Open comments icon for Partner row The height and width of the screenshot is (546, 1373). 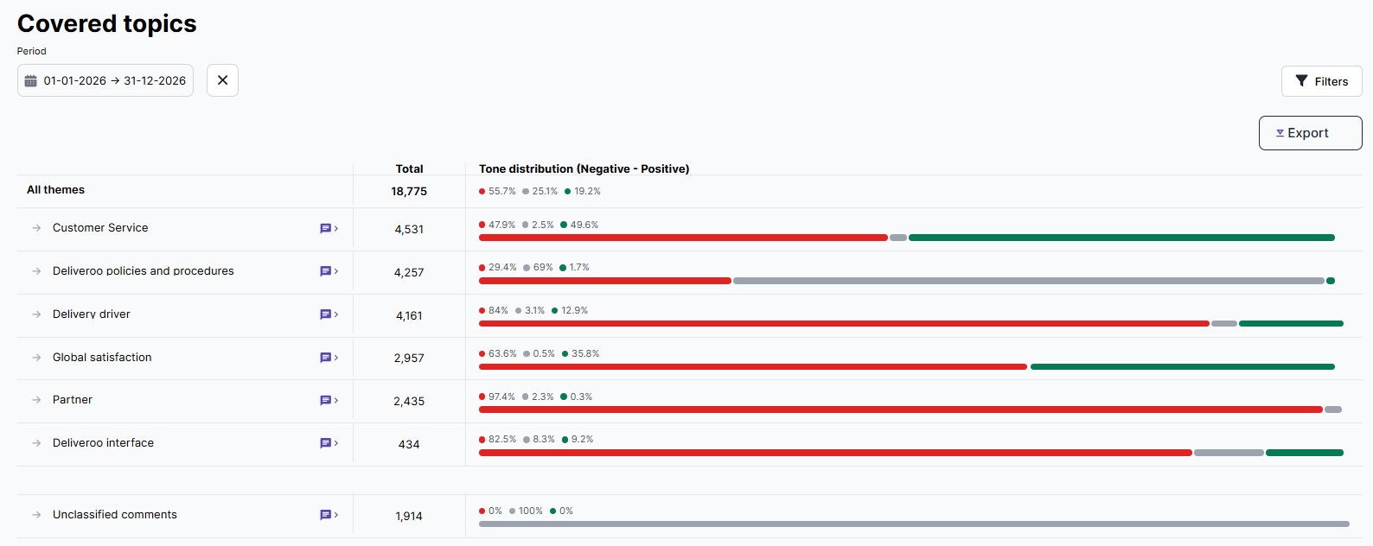pyautogui.click(x=328, y=400)
